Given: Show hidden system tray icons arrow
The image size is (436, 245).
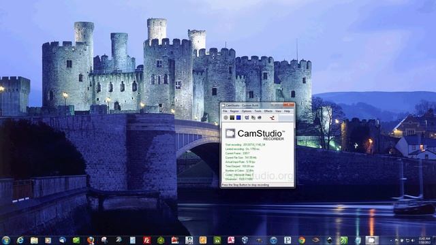Looking at the screenshot, I should coord(391,240).
